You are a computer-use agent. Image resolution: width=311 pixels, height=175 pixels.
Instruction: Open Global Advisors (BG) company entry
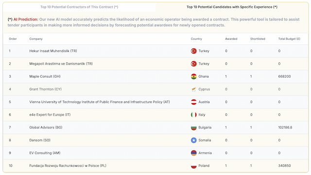click(46, 127)
